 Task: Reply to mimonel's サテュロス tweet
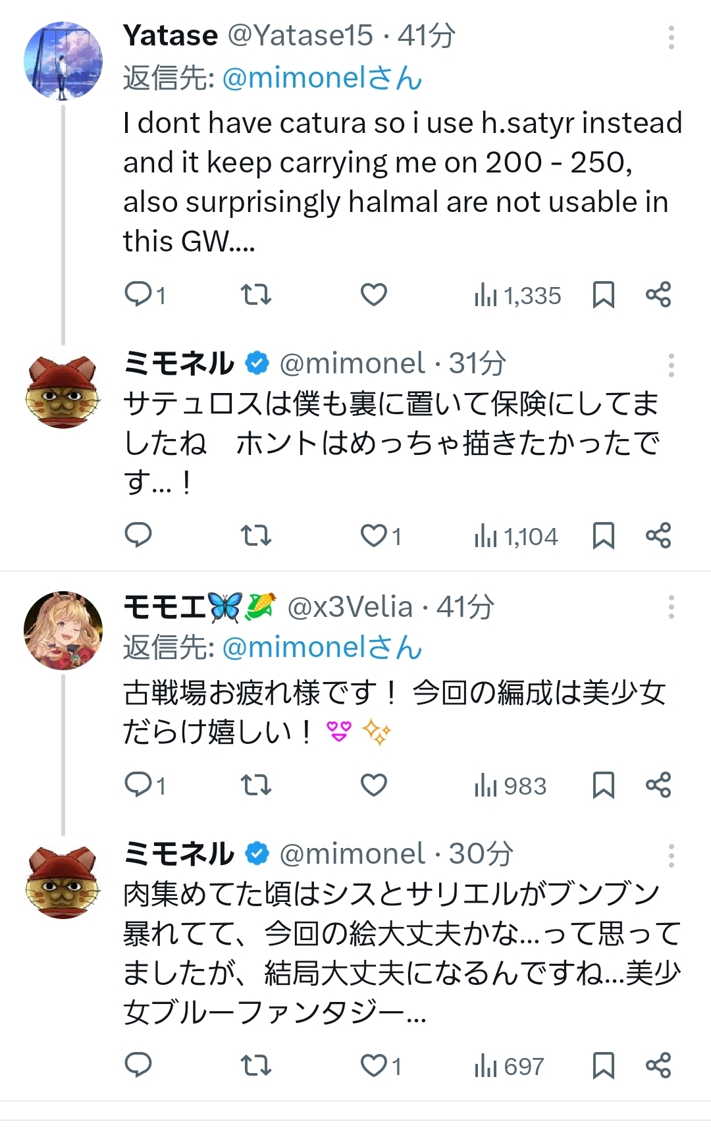(x=138, y=535)
